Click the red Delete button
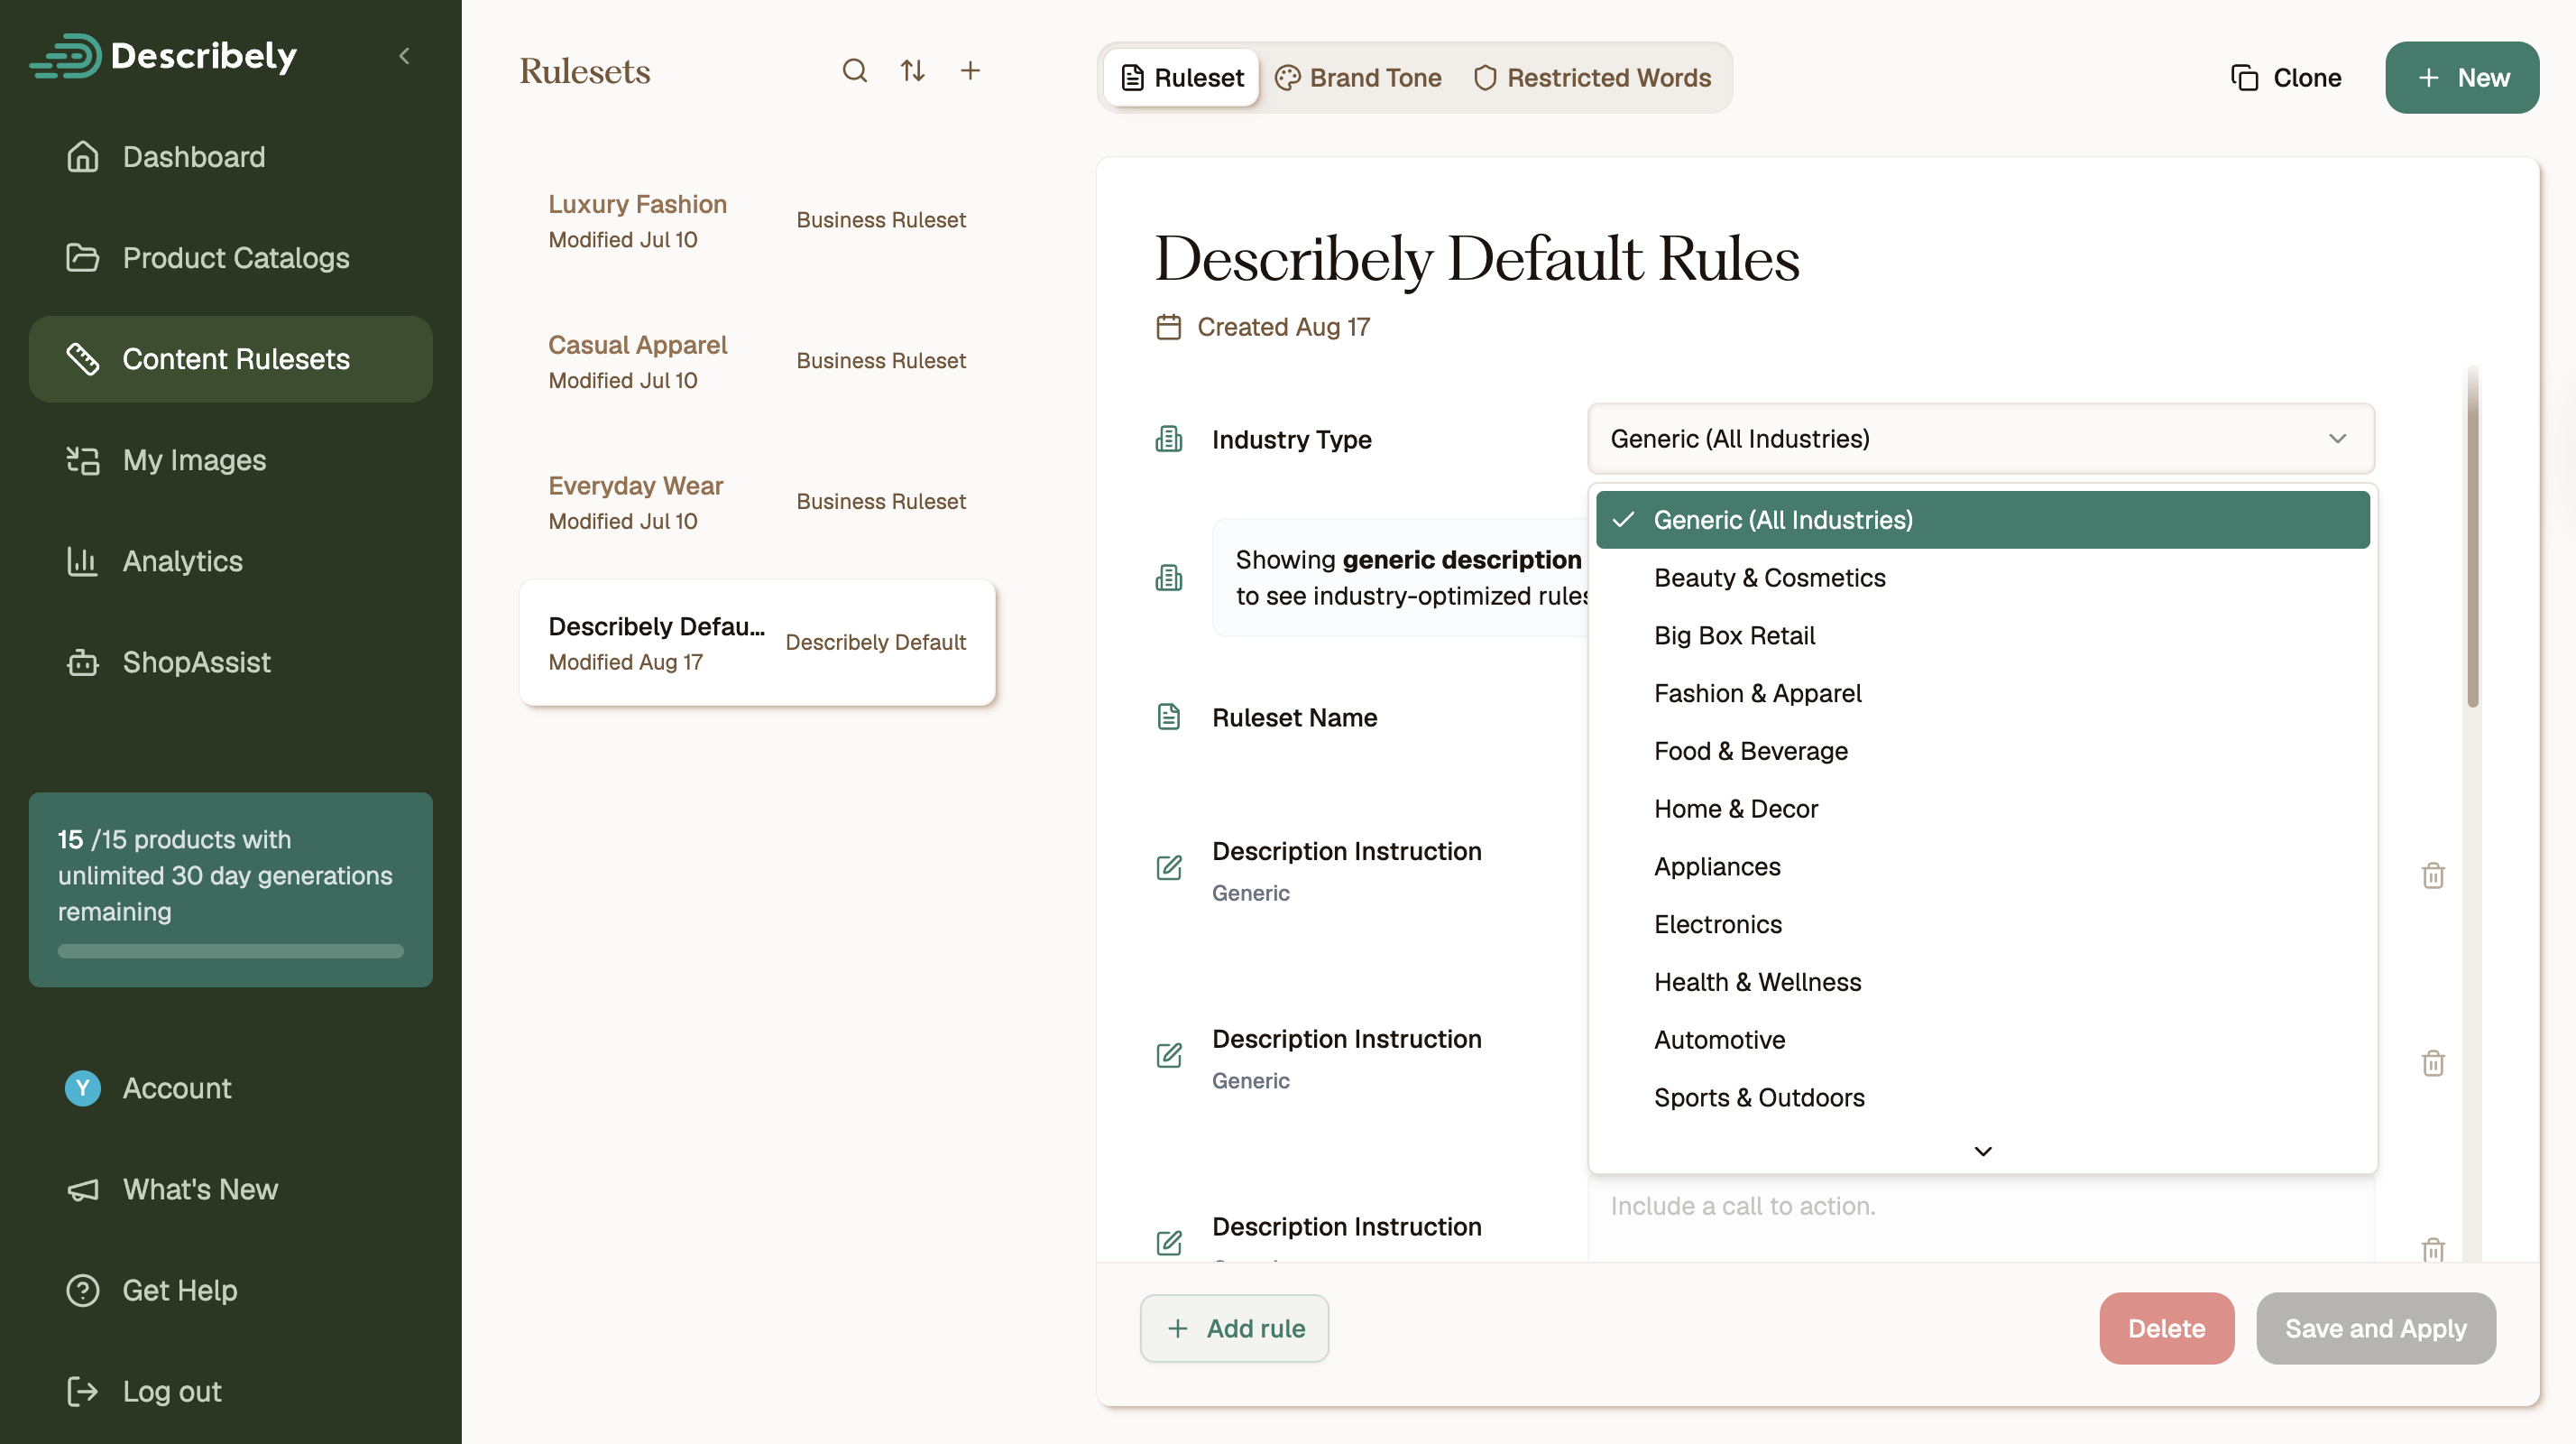 (2167, 1328)
